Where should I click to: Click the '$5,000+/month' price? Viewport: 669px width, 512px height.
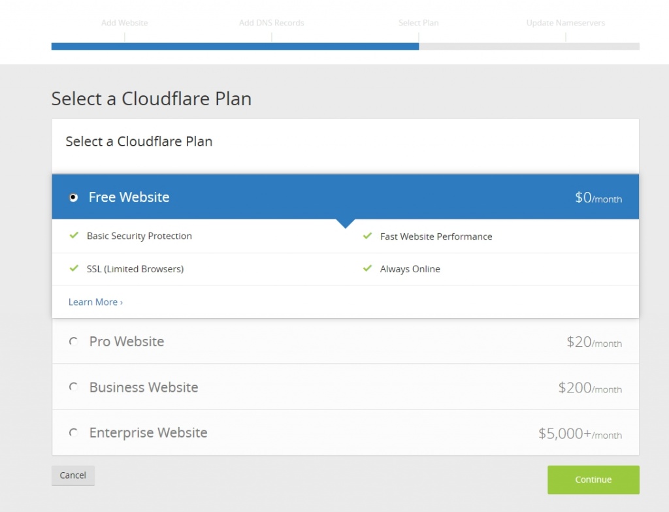[580, 434]
